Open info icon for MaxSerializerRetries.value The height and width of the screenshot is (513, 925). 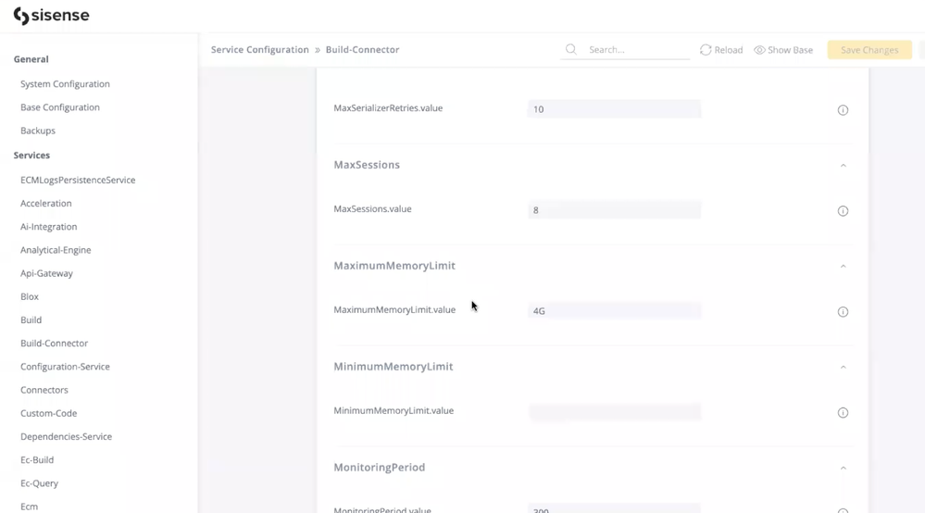(843, 110)
